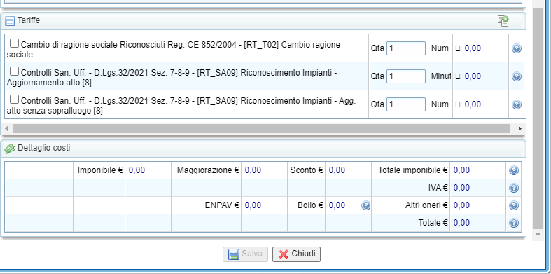Viewport: 551px width, 274px height.
Task: Click the Bollo € label
Action: click(310, 205)
